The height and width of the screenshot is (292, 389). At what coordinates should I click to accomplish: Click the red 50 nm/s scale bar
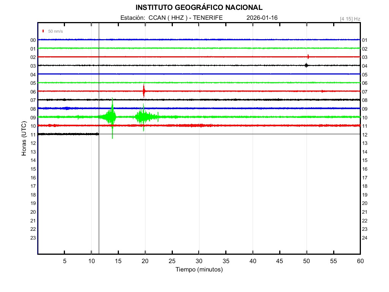pos(43,31)
